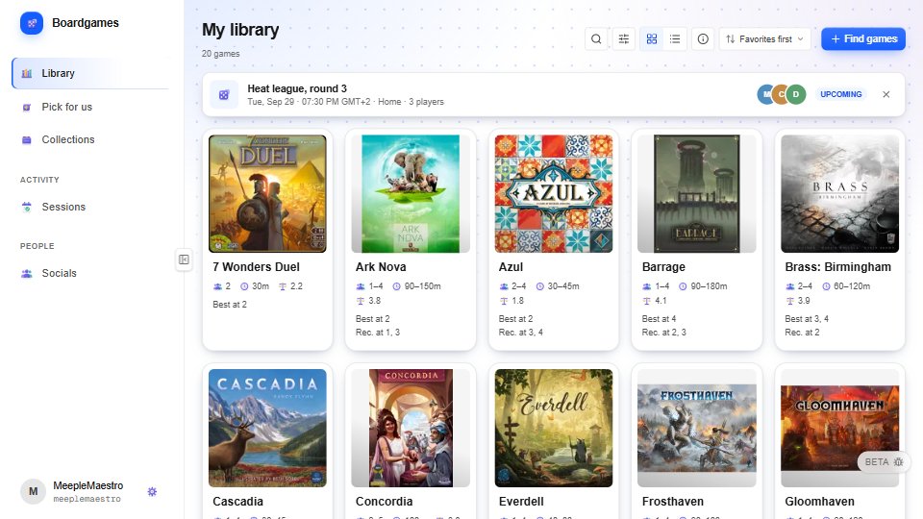
Task: Click the Barrage title
Action: point(663,267)
